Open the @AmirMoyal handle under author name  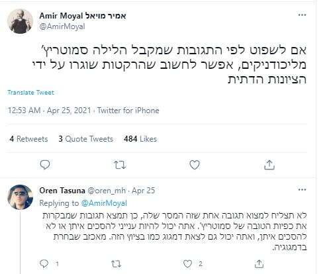click(x=62, y=26)
